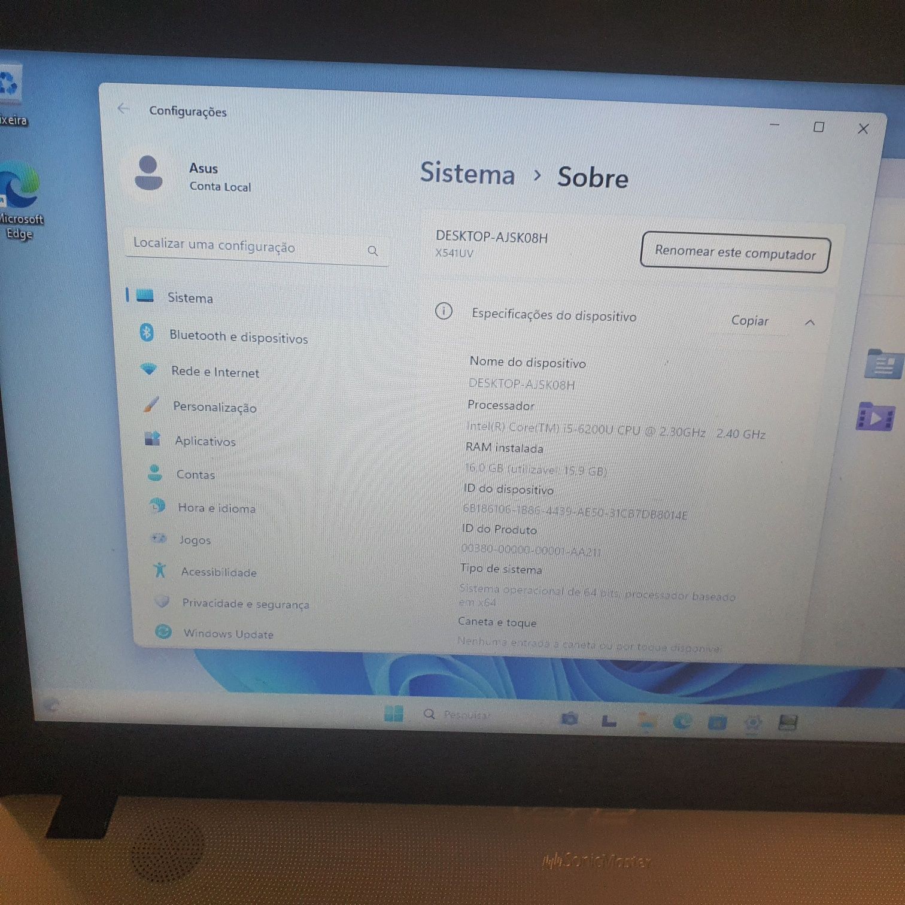The height and width of the screenshot is (905, 905).
Task: Click the Wi-Fi icon beside Rede e Internet
Action: click(x=148, y=369)
